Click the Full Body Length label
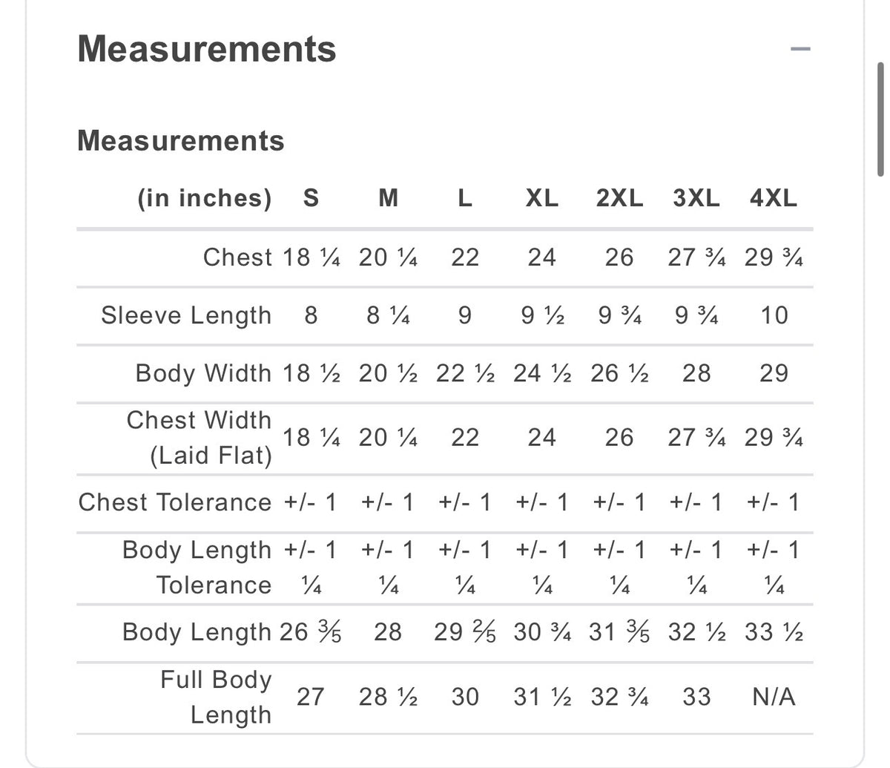890x768 pixels. click(216, 698)
